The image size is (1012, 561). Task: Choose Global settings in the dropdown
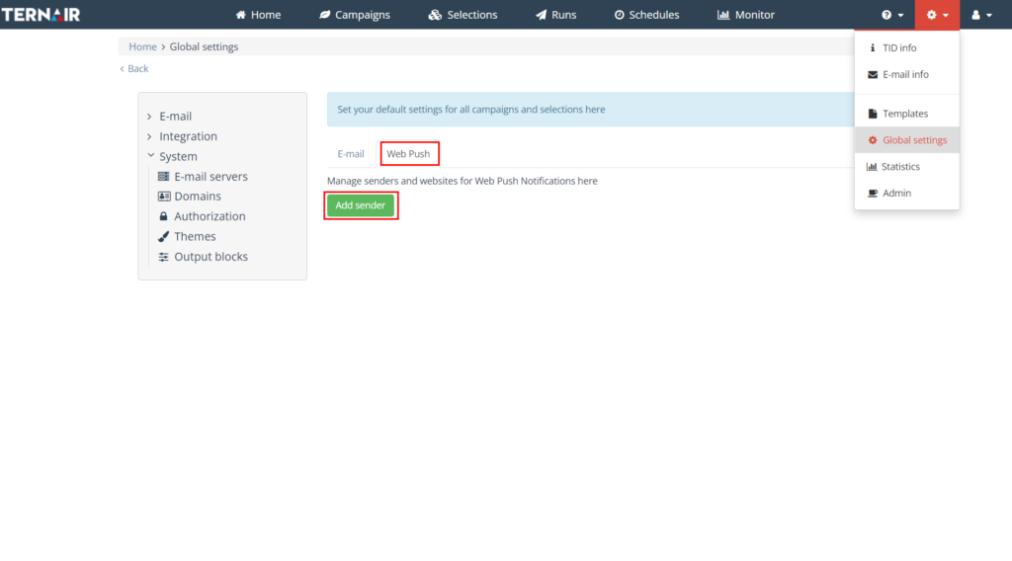point(907,140)
